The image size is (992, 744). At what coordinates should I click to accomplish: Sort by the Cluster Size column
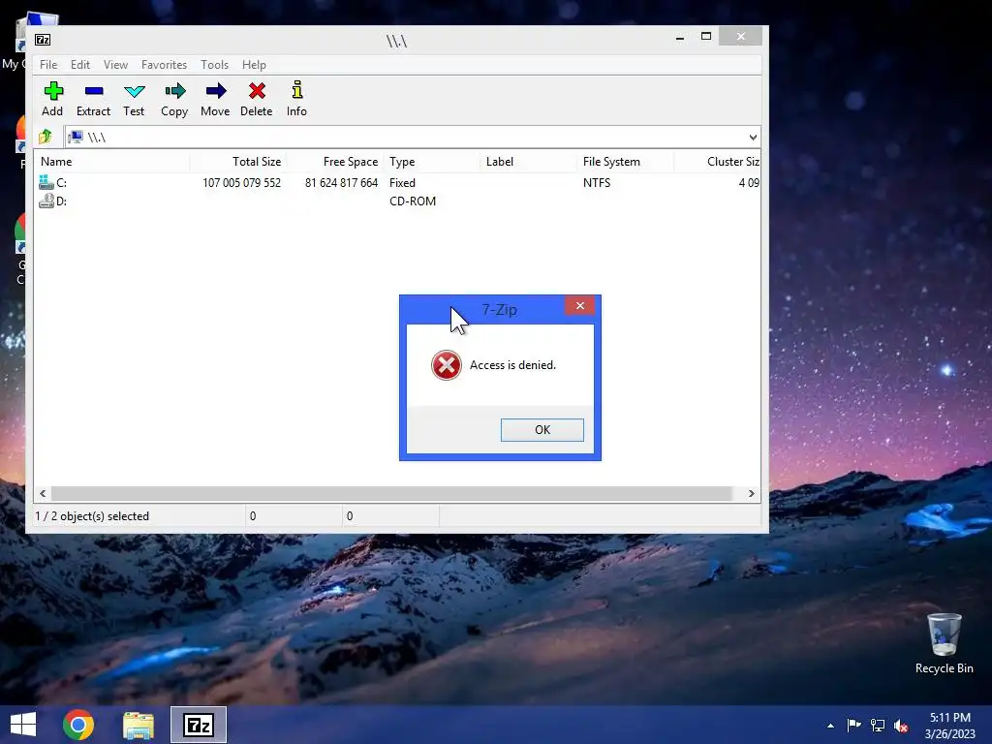point(718,162)
